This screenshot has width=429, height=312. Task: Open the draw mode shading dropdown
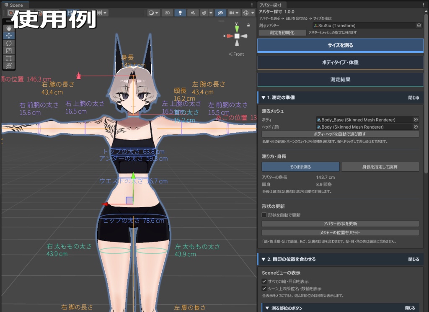pyautogui.click(x=153, y=13)
